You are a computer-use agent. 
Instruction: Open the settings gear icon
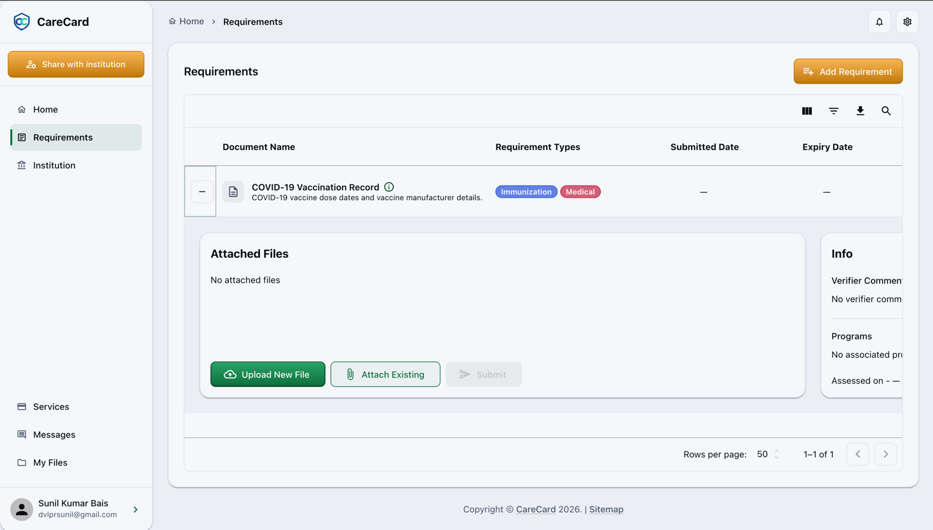click(x=908, y=22)
